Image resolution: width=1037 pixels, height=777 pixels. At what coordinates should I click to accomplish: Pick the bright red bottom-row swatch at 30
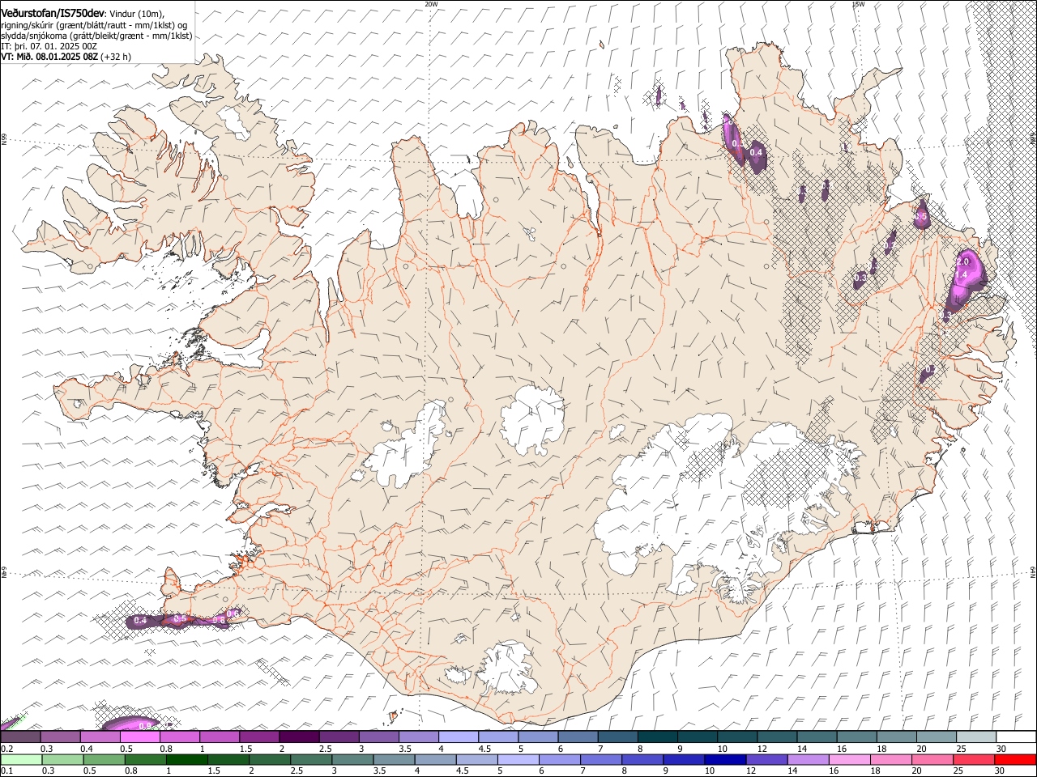tap(1016, 760)
